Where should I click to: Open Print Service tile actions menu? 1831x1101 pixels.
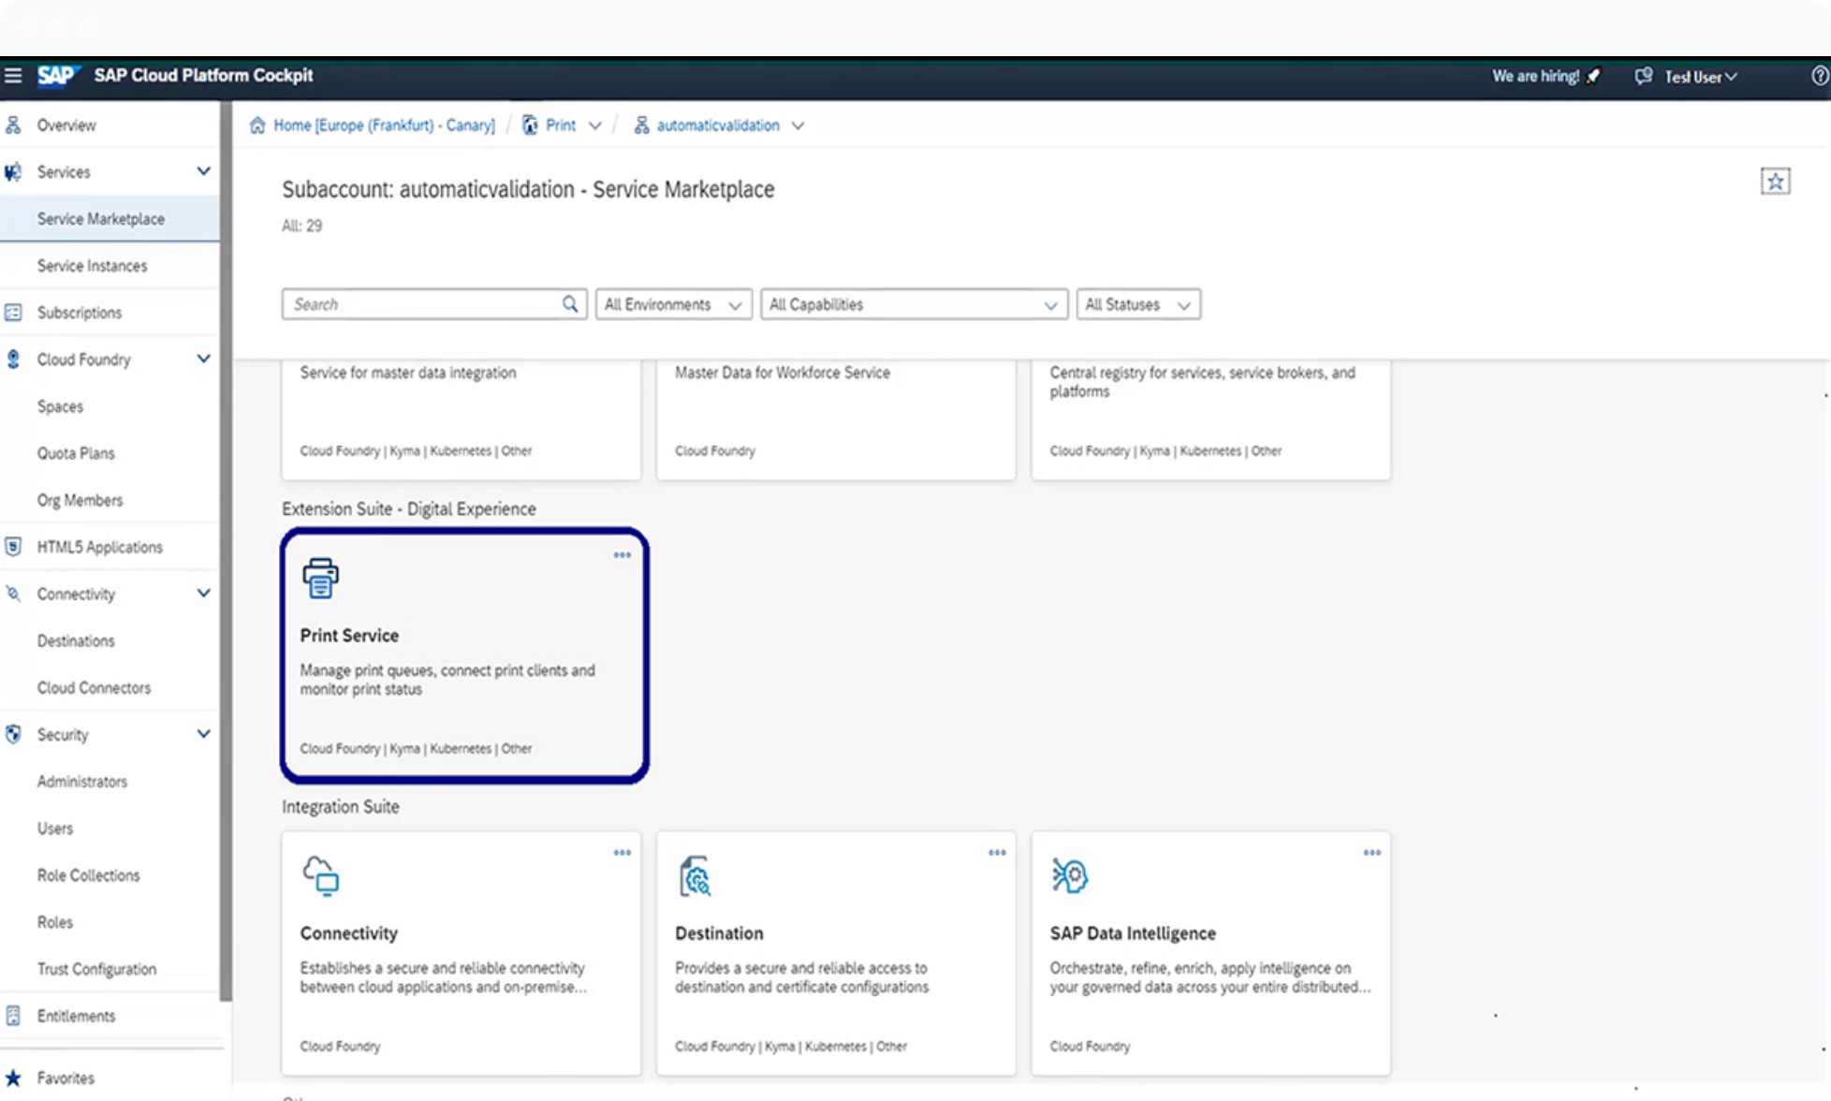[623, 555]
